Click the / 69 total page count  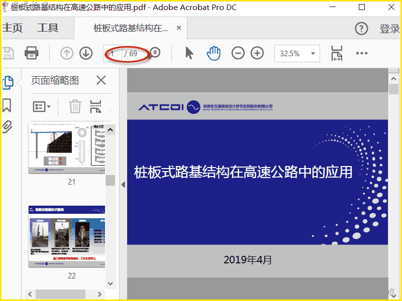pyautogui.click(x=131, y=54)
